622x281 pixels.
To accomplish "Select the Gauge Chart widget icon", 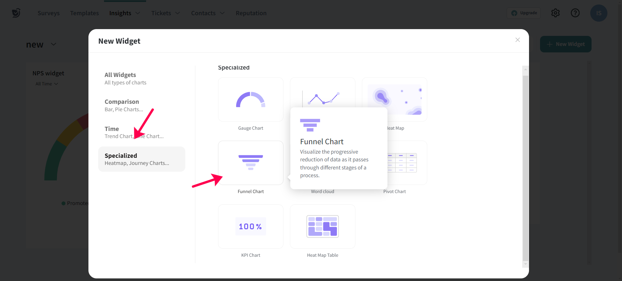I will [250, 100].
